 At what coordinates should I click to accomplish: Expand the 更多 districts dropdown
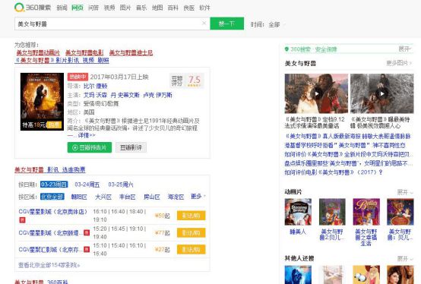(198, 197)
